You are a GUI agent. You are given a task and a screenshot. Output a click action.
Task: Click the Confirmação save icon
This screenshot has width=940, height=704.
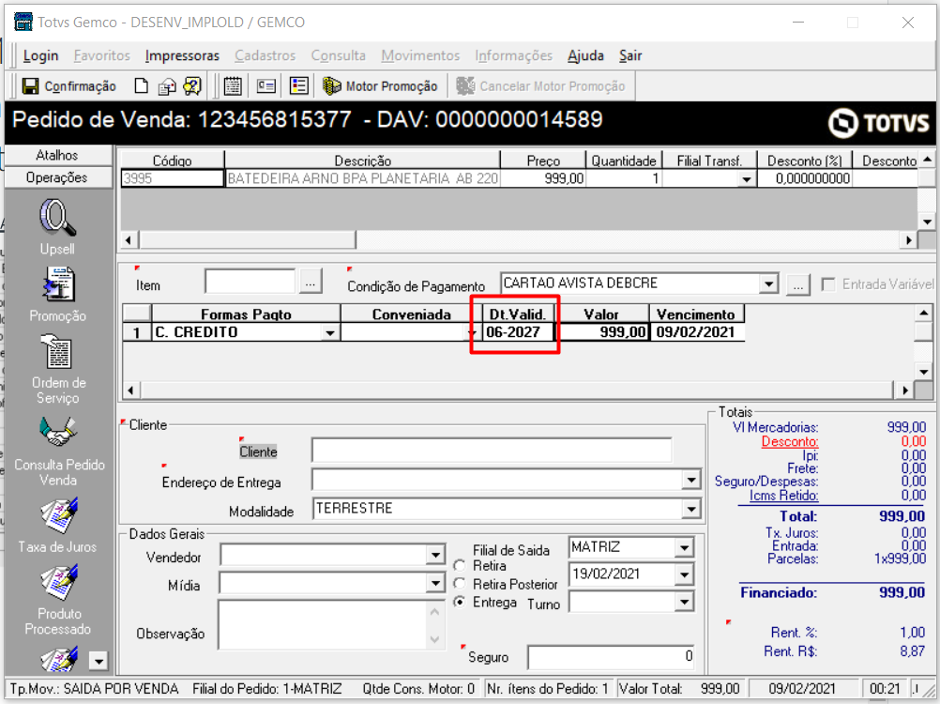(x=30, y=86)
